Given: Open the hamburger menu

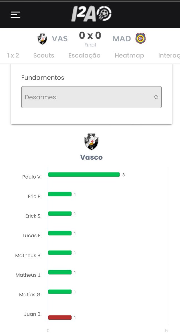Looking at the screenshot, I should click(x=16, y=15).
